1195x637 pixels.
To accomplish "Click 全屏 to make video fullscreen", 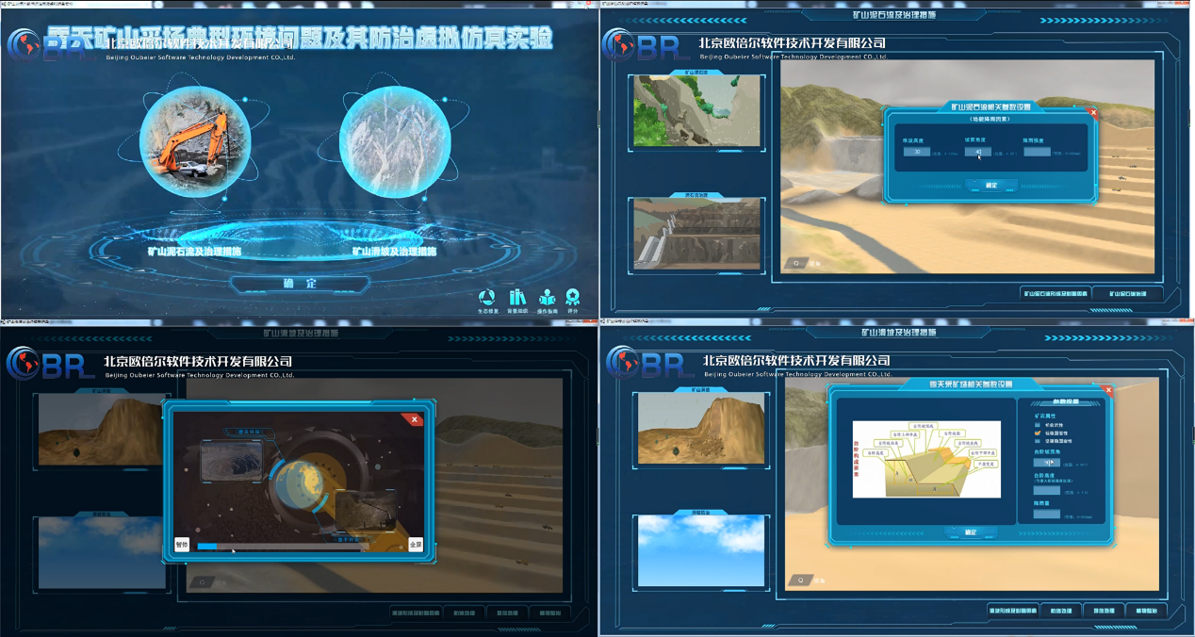I will (x=416, y=545).
